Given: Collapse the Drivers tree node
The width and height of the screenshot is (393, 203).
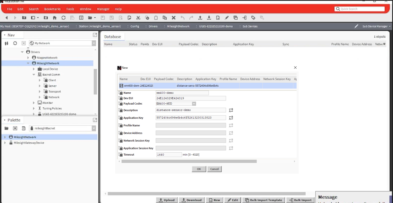Looking at the screenshot, I should (22, 52).
